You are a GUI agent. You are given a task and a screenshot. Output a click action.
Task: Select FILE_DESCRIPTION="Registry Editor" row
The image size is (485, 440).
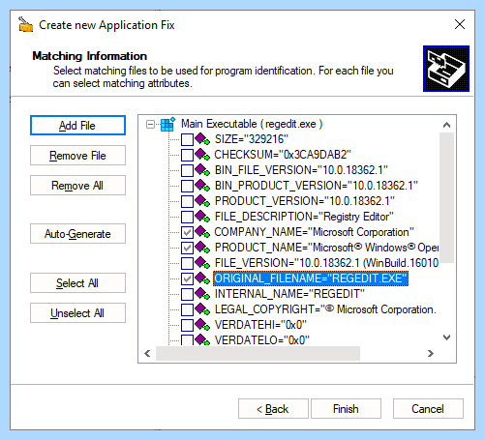pos(304,217)
